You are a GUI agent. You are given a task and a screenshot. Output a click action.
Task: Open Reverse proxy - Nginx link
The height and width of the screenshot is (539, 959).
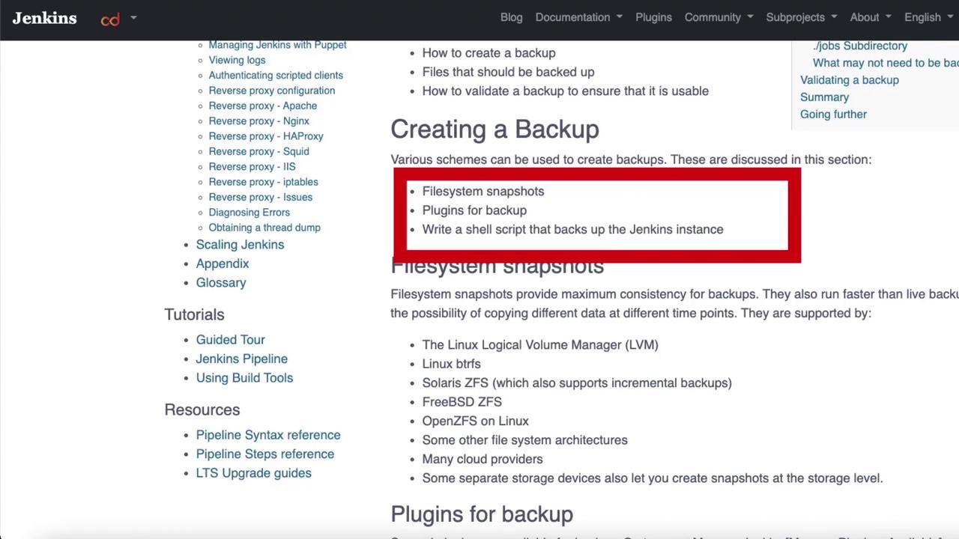[x=258, y=121]
